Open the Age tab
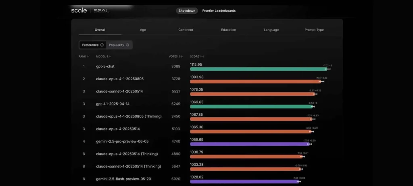Image resolution: width=413 pixels, height=186 pixels. click(x=143, y=30)
